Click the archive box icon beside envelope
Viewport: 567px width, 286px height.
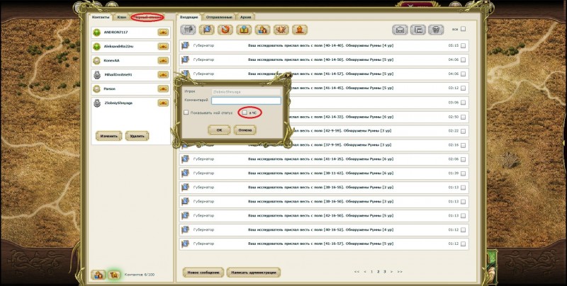click(x=418, y=30)
